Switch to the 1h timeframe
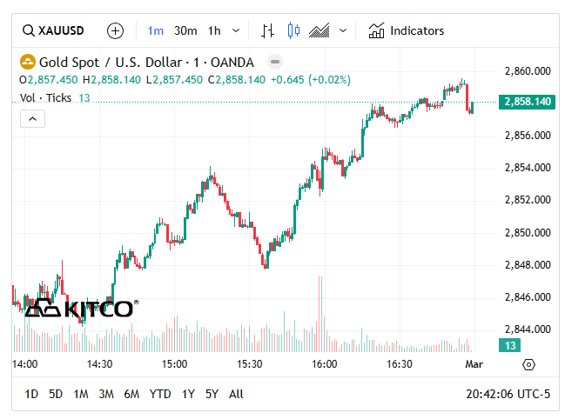565x419 pixels. pos(213,30)
